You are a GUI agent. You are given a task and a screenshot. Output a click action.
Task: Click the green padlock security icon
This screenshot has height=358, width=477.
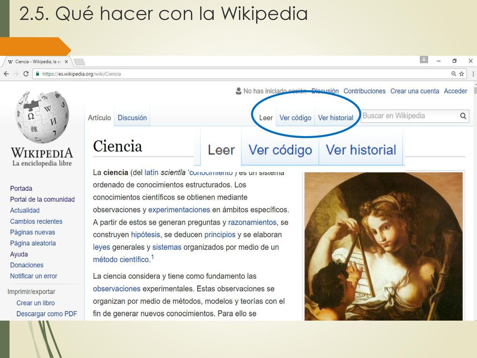coord(38,74)
